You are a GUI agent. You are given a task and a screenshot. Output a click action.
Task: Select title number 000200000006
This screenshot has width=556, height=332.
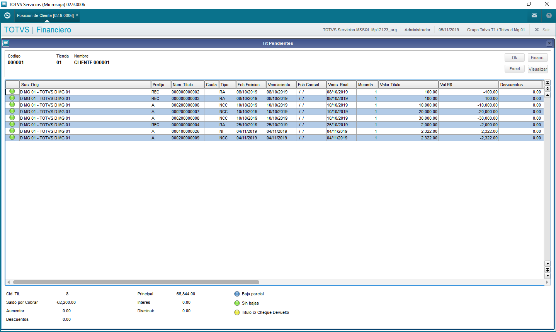tap(187, 105)
